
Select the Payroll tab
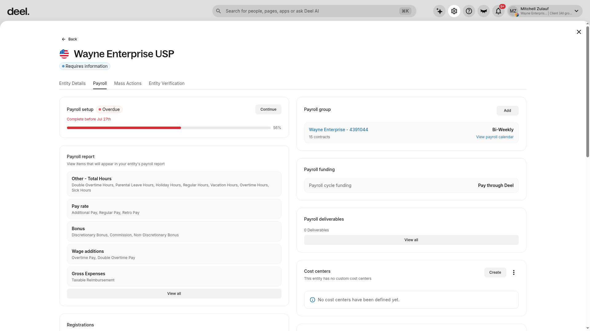[x=100, y=83]
